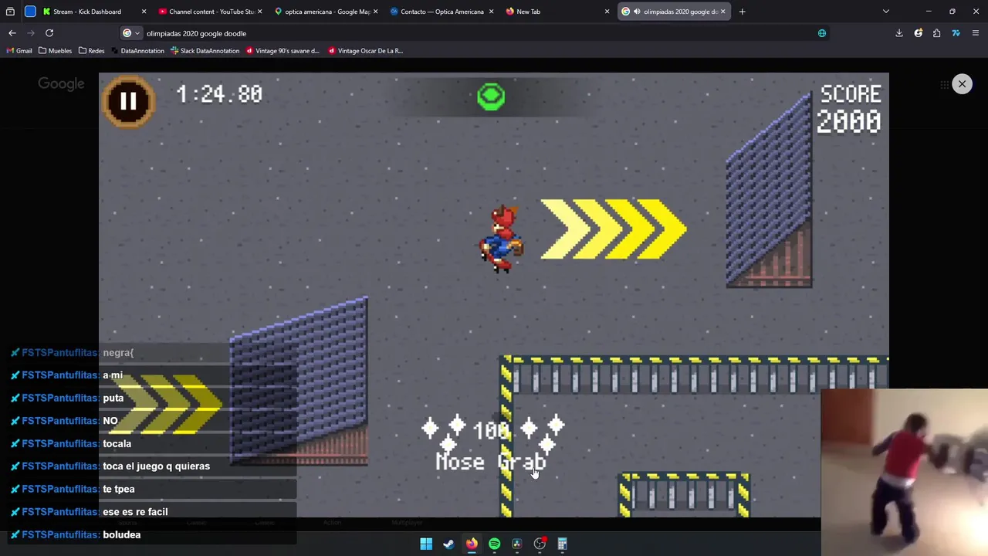
Task: Close the YouTube Studio tab
Action: pos(259,12)
